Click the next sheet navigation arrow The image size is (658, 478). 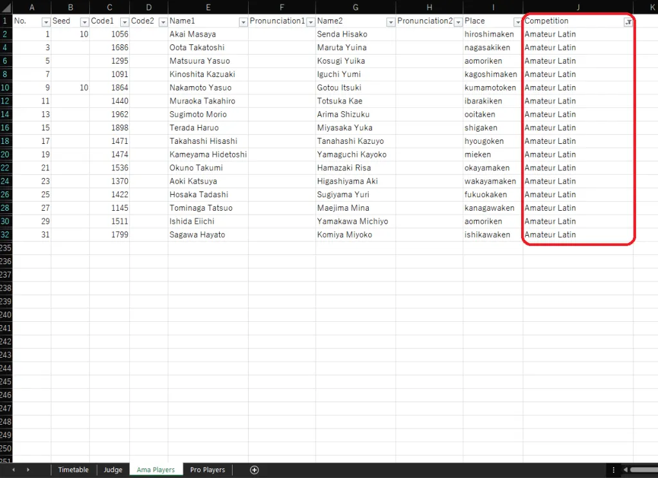[x=28, y=470]
